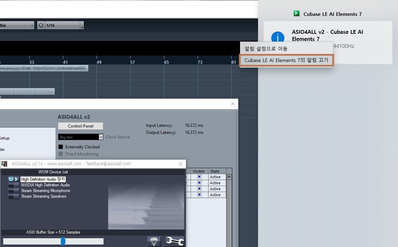Click 'ASIO Buffer Size = 512 Samples' label
This screenshot has width=398, height=247.
pos(53,232)
